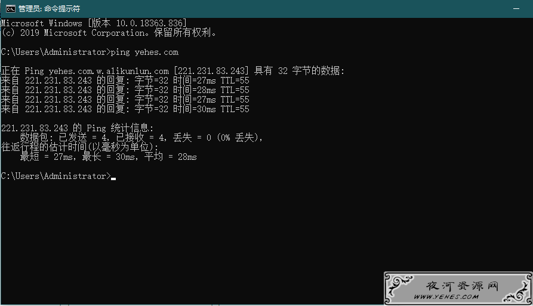
Task: Open the cmd system menu icon
Action: click(11, 9)
